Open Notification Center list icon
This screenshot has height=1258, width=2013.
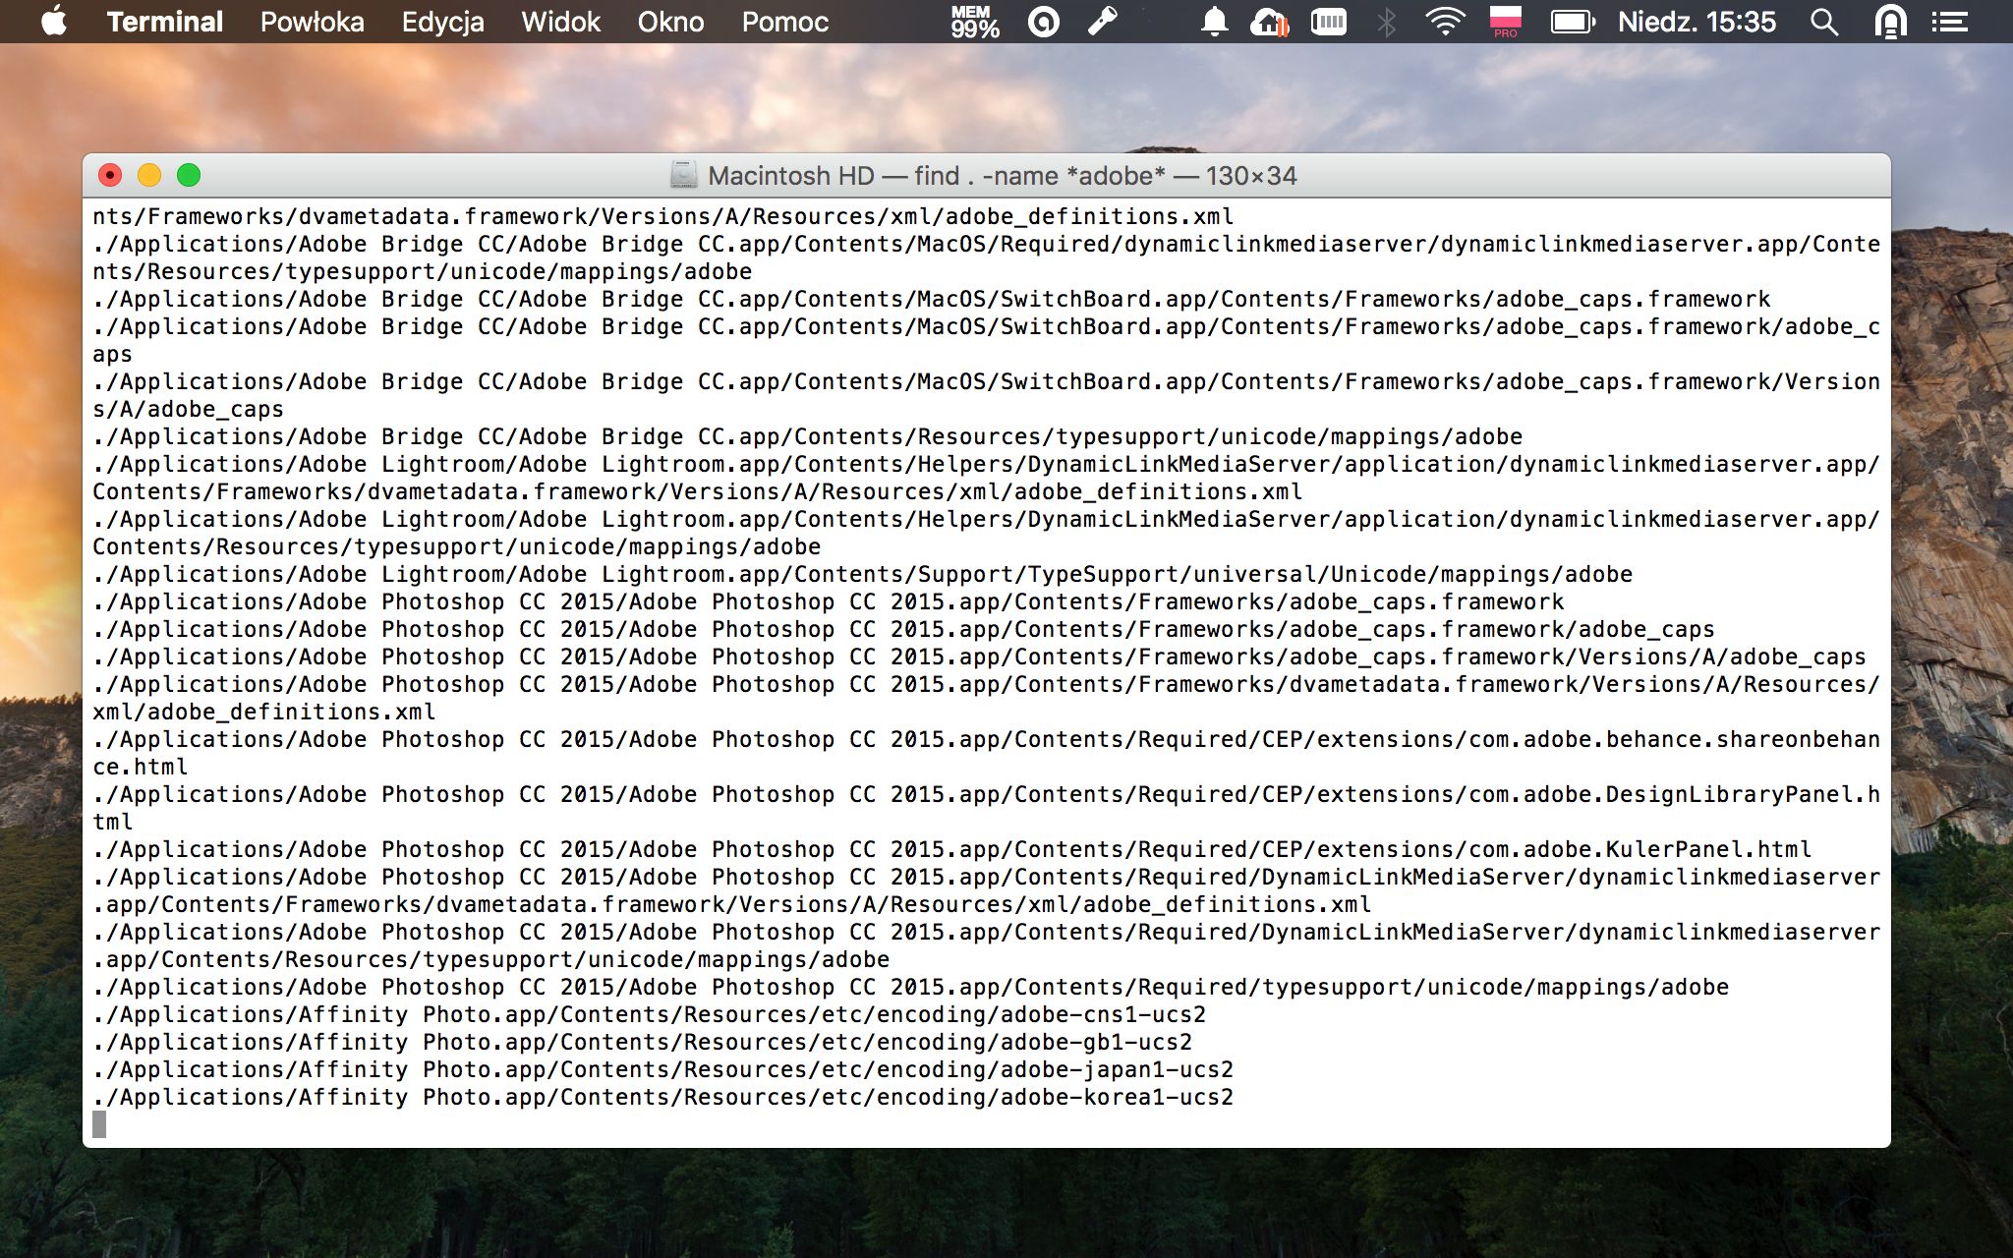tap(1949, 22)
